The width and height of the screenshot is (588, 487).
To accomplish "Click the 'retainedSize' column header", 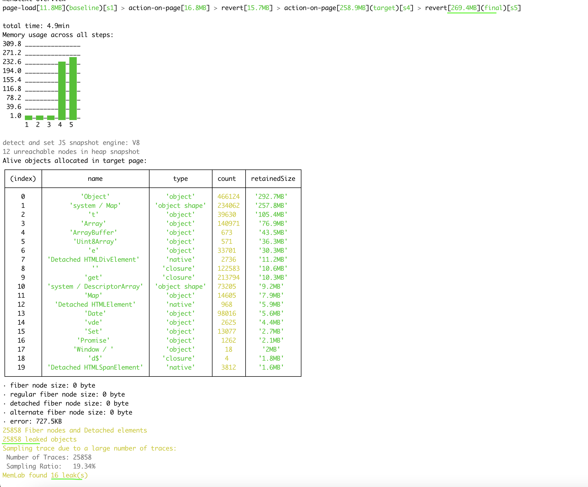I will (x=273, y=178).
